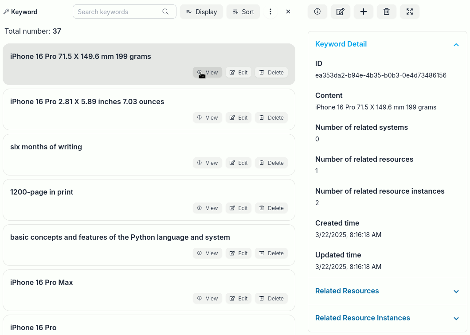
Task: Click the keyword ID value ea353da2
Action: click(x=381, y=75)
